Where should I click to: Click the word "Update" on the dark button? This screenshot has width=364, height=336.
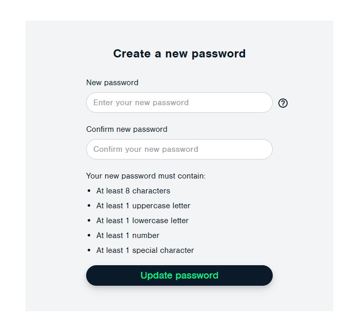point(155,275)
